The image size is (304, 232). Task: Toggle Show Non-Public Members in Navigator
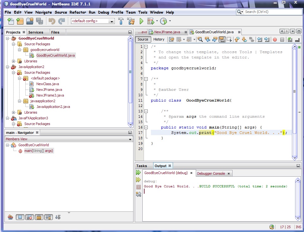click(39, 217)
